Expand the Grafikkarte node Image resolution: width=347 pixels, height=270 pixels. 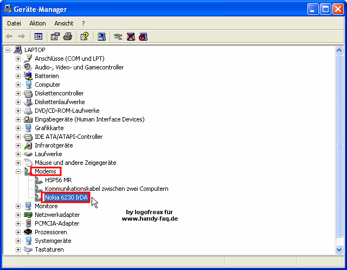point(18,128)
